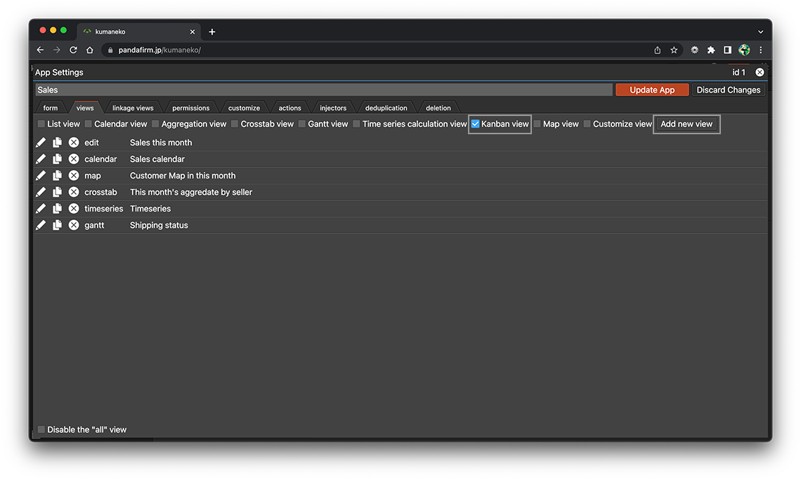The width and height of the screenshot is (801, 480).
Task: Duplicate the map view using copy icon
Action: point(58,176)
